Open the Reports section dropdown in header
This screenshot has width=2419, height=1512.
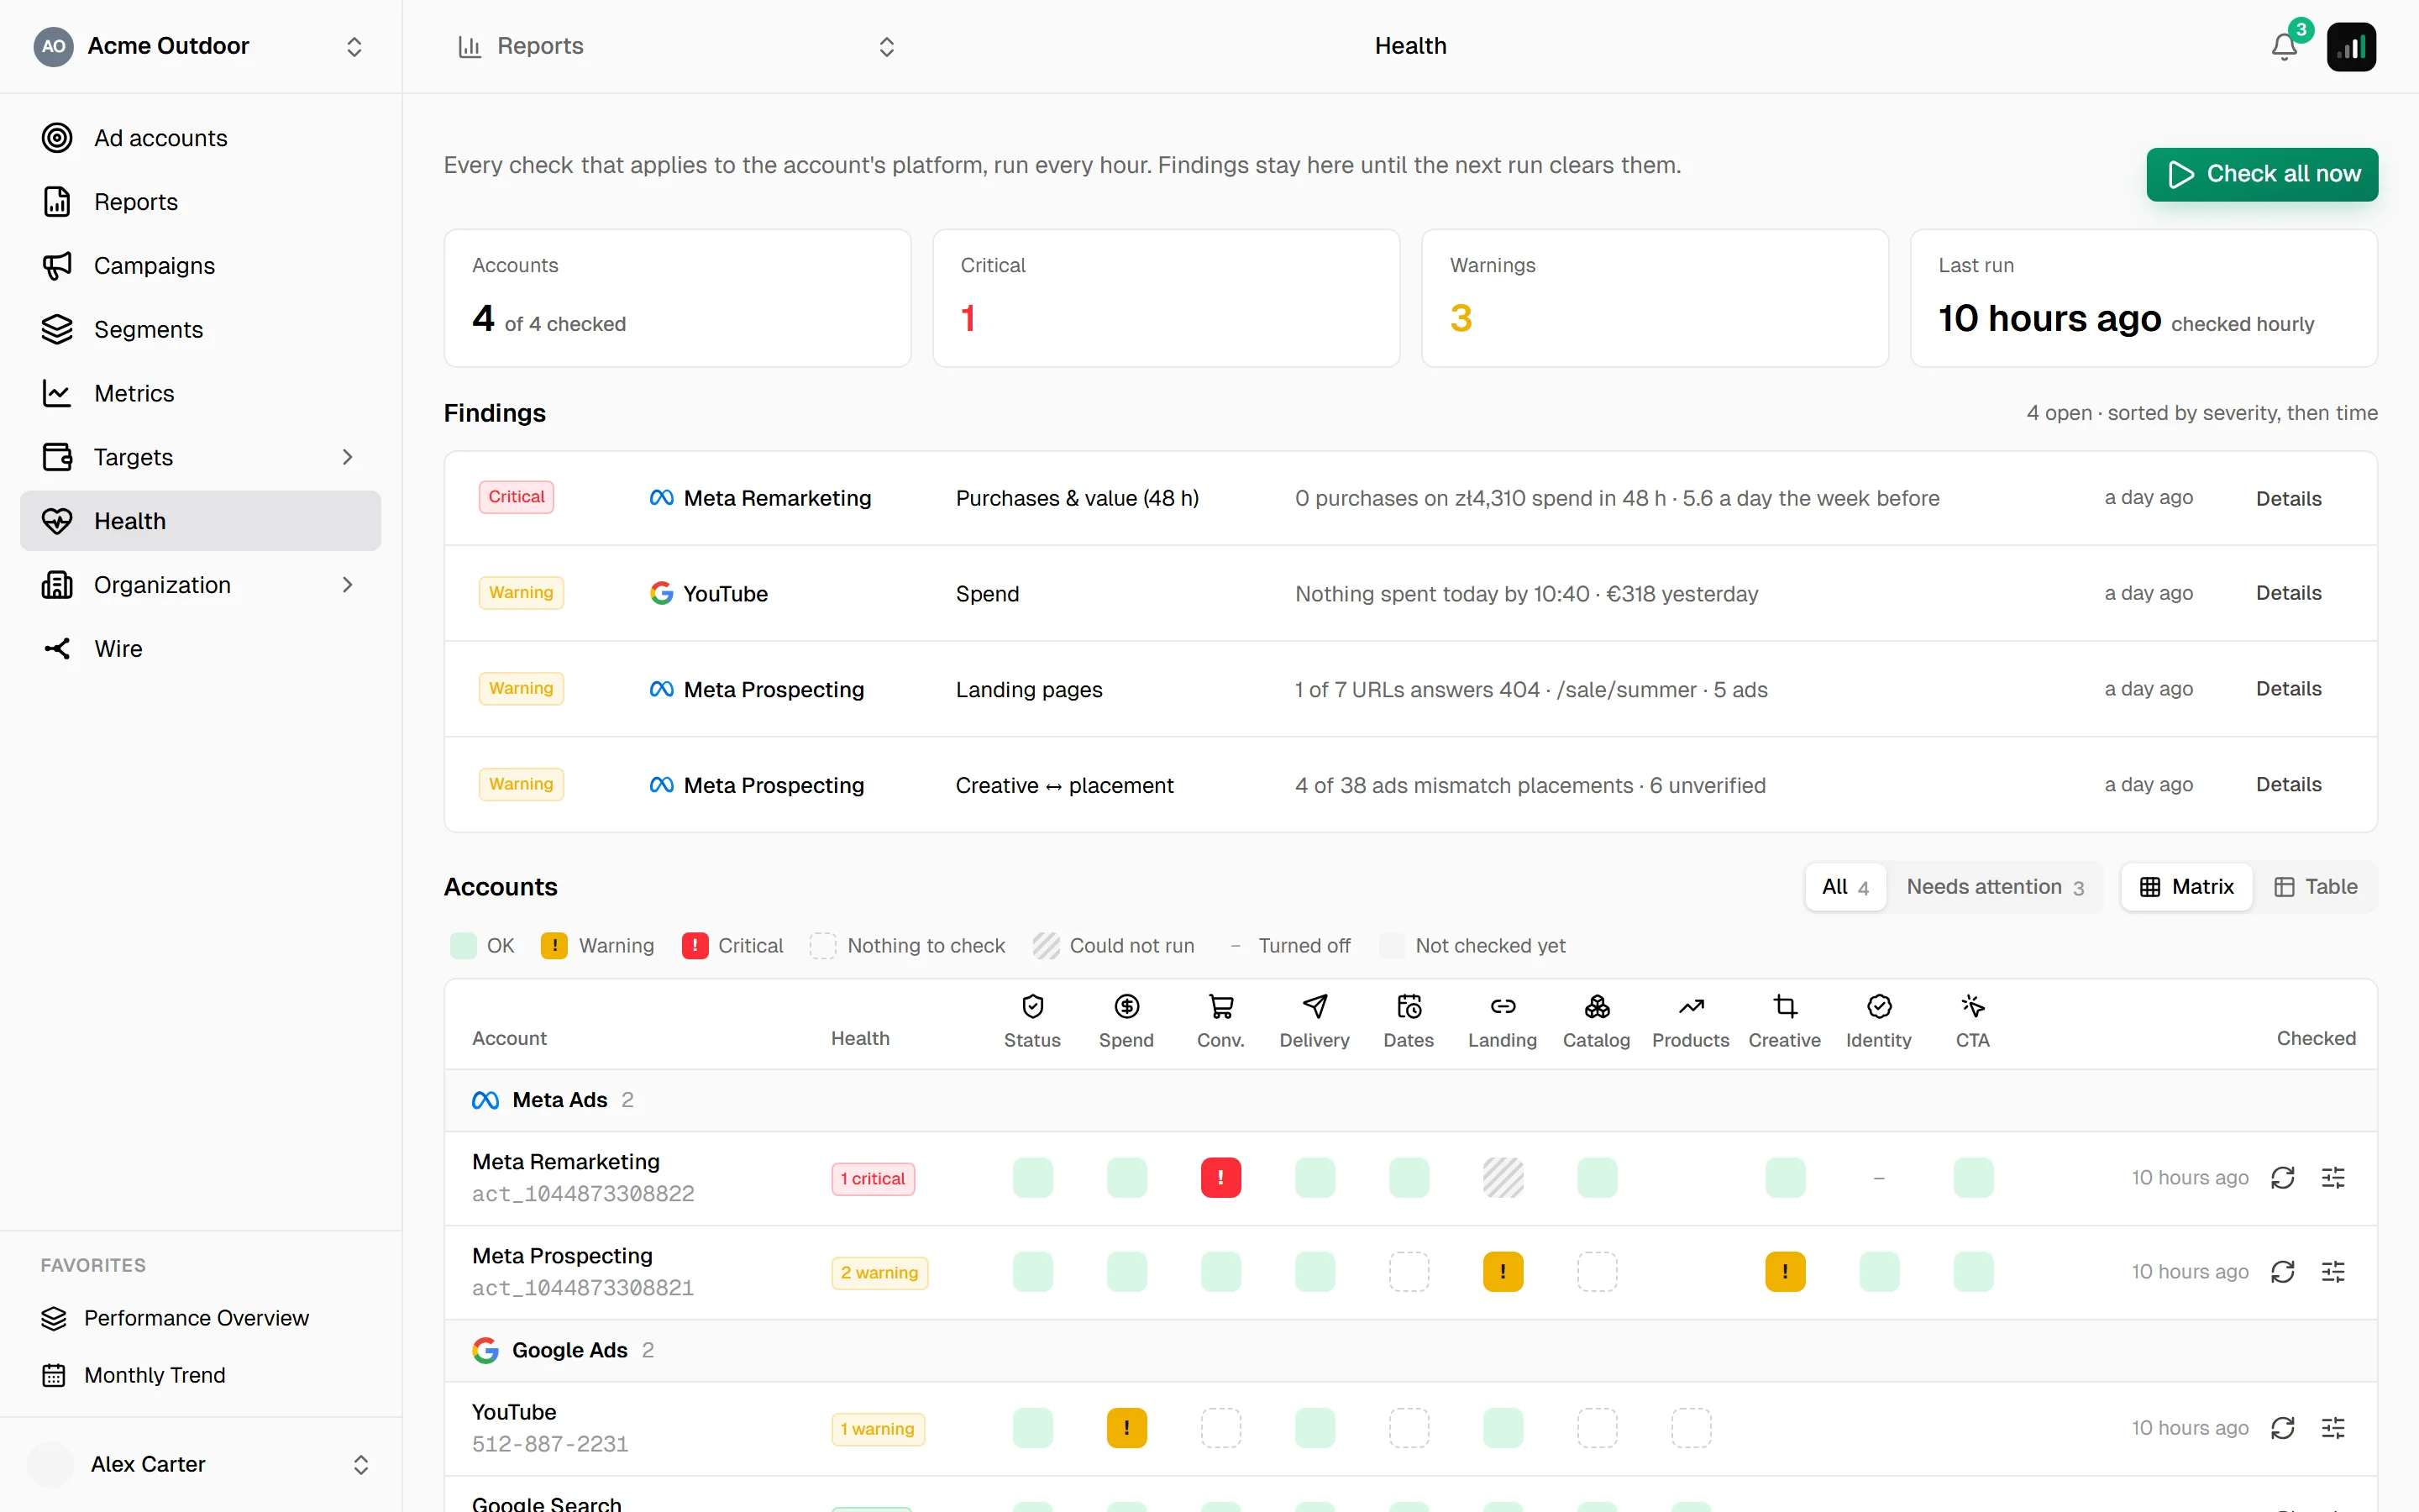675,46
